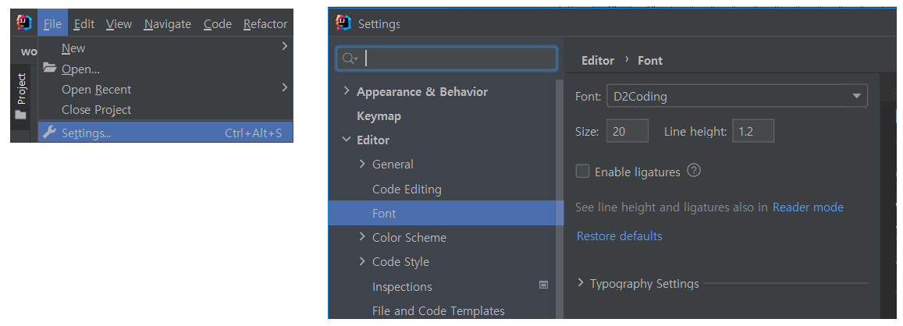Click the IntelliJ logo in the main menu bar

coord(24,23)
